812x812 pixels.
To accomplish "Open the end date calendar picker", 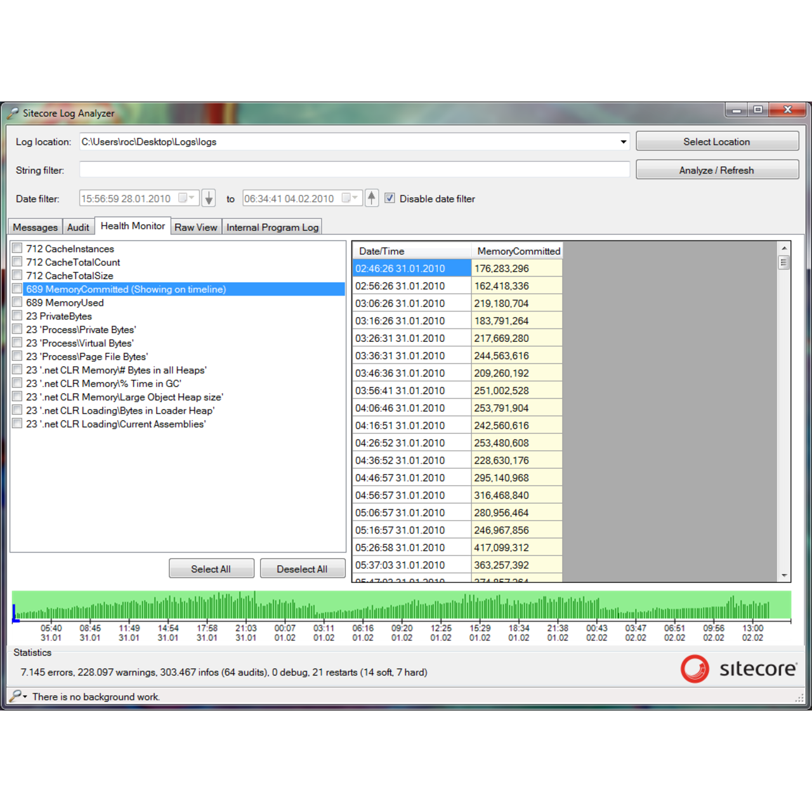I will (x=348, y=198).
